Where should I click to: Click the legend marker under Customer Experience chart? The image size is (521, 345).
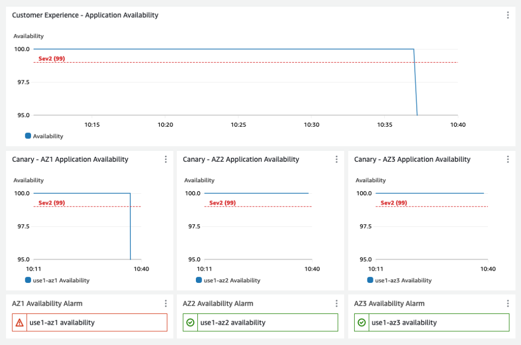pyautogui.click(x=27, y=136)
